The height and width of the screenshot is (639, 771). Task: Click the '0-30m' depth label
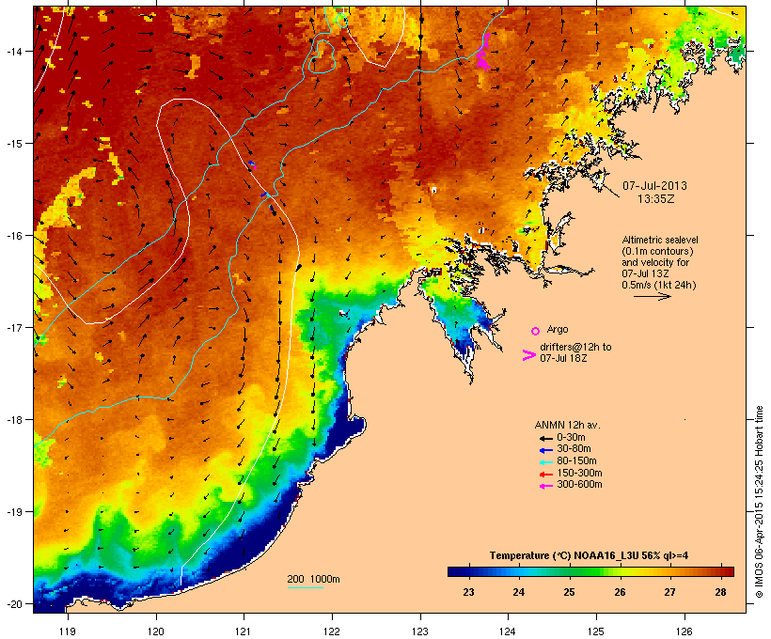tap(571, 437)
